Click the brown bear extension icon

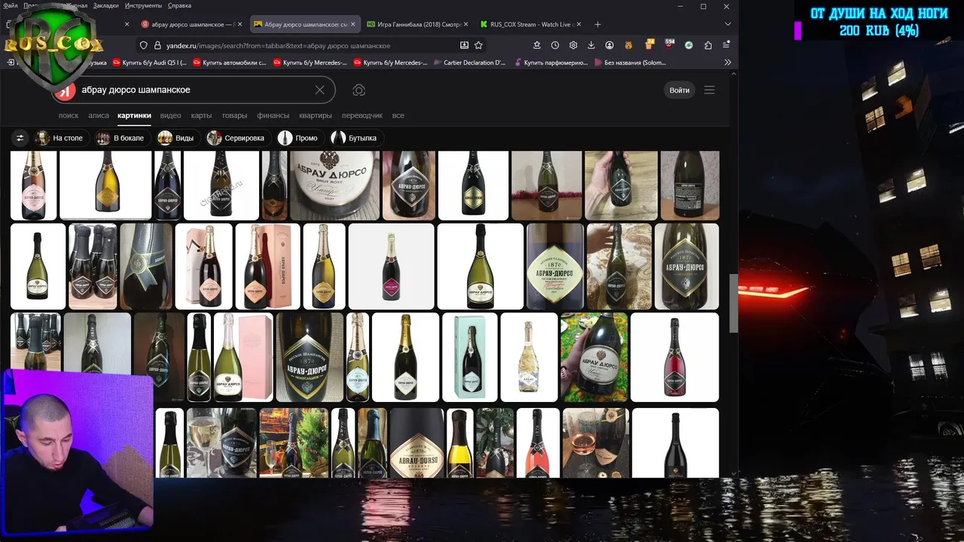629,45
